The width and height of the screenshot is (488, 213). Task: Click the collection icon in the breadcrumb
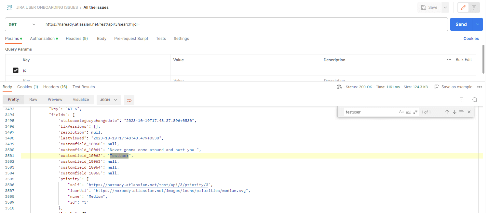[9, 7]
